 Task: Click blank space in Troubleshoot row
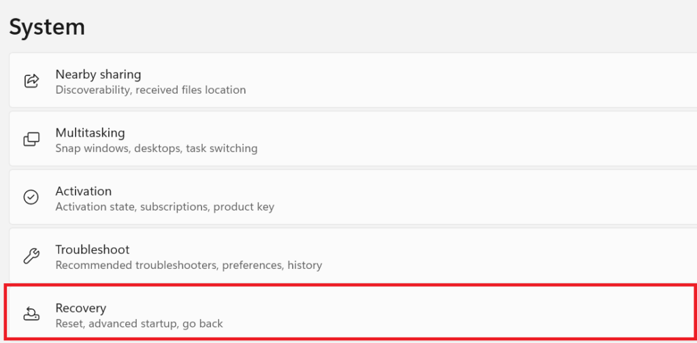(x=476, y=256)
